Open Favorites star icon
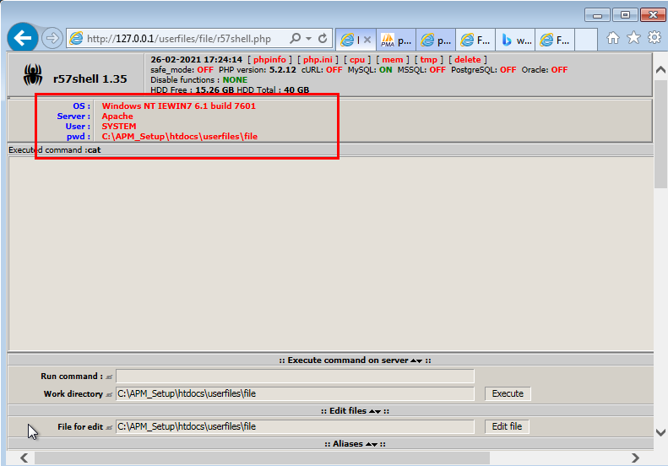Image resolution: width=668 pixels, height=466 pixels. (x=633, y=37)
